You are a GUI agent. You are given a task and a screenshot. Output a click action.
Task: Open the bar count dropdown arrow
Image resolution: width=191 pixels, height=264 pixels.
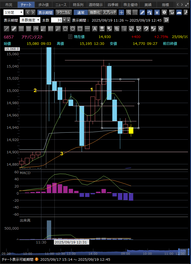(x=64, y=20)
